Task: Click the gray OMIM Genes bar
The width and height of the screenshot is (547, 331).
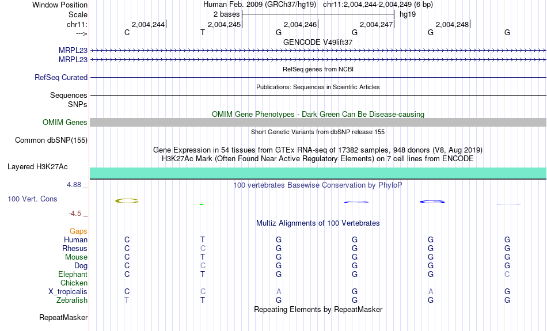Action: point(318,123)
